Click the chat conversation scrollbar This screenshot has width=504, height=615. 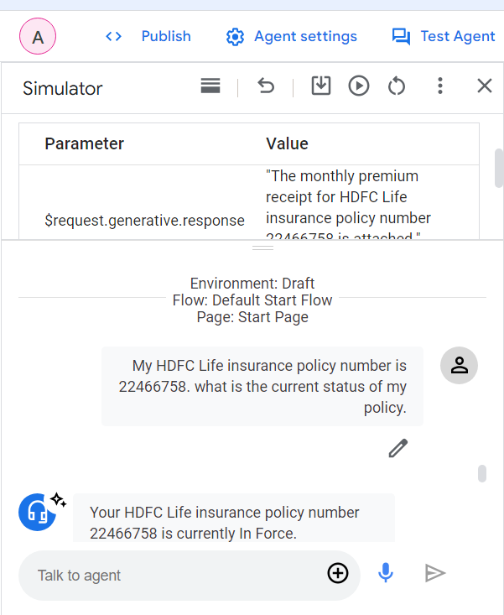(482, 473)
